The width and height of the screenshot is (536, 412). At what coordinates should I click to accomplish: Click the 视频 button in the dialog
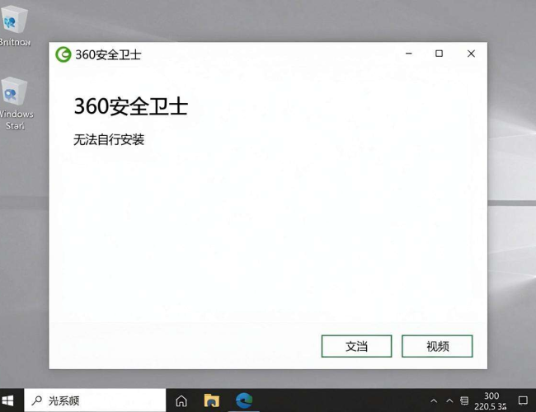tap(437, 346)
